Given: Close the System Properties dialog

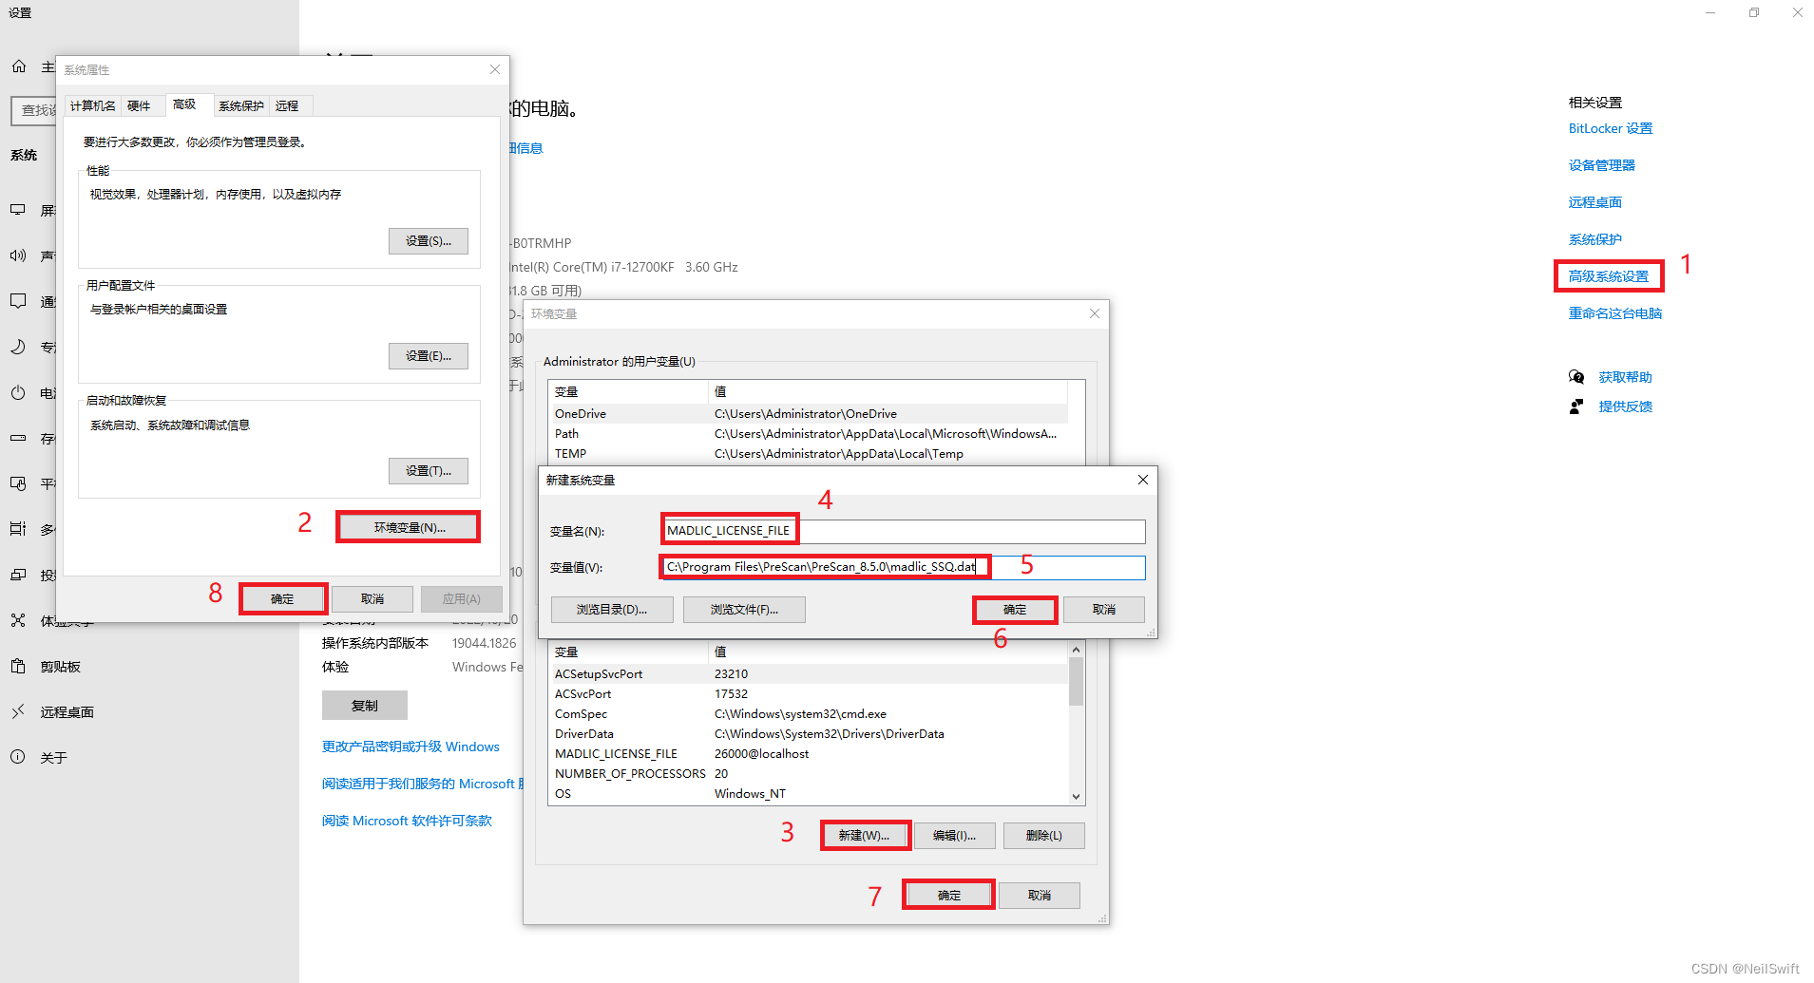Looking at the screenshot, I should [x=495, y=69].
